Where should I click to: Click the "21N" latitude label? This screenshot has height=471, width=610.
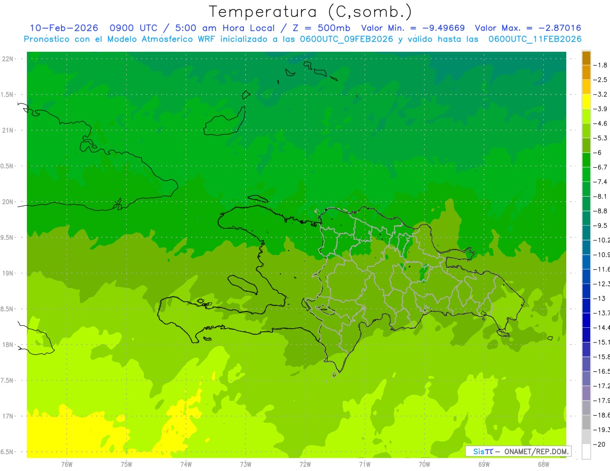[x=9, y=131]
